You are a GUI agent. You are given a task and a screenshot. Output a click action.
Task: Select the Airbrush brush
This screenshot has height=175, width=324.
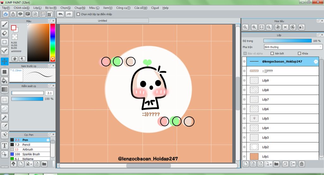click(30, 150)
